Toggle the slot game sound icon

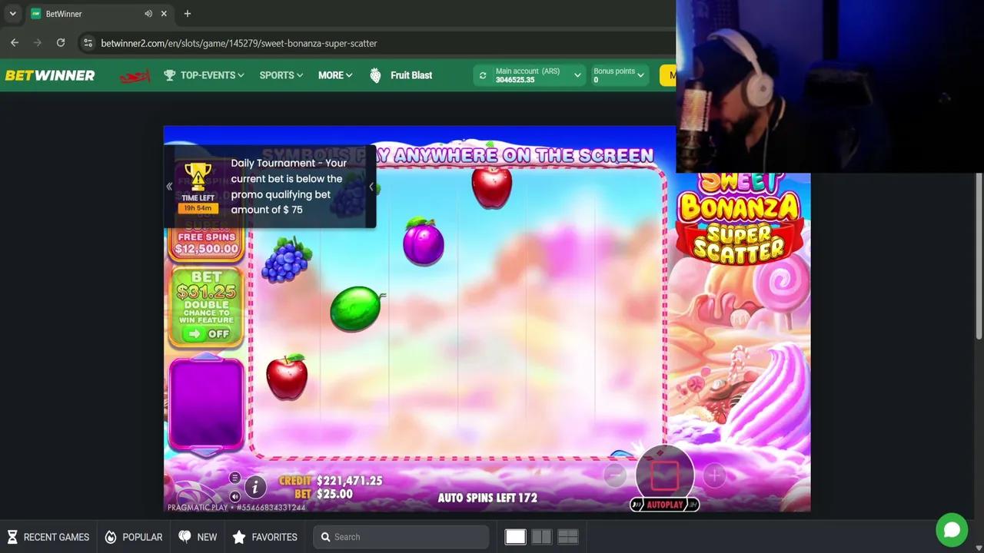(x=234, y=496)
